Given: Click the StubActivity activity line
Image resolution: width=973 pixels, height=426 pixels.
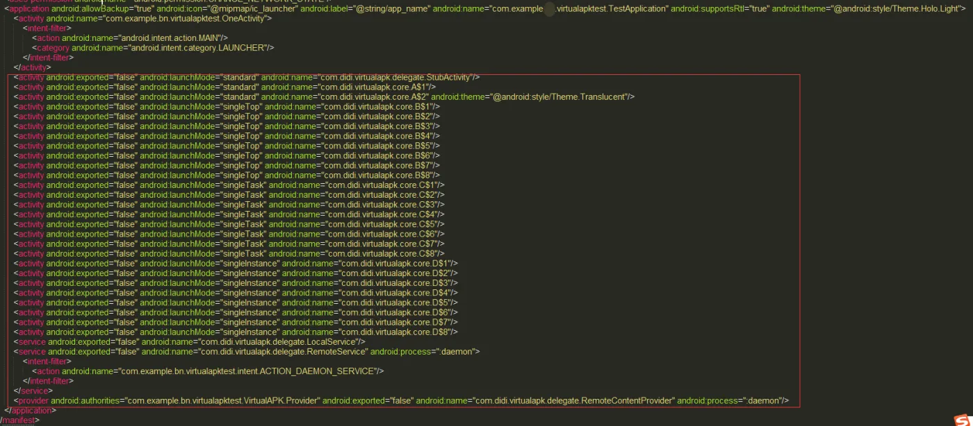Looking at the screenshot, I should coord(247,77).
